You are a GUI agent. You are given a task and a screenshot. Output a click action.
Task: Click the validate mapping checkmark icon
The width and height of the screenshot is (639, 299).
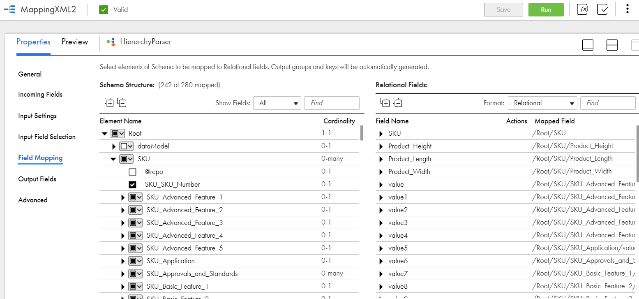(x=602, y=9)
